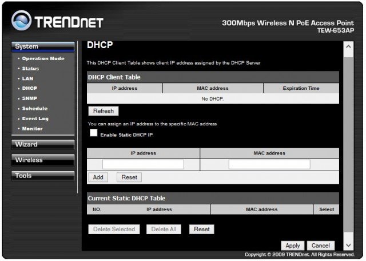The height and width of the screenshot is (261, 366).
Task: Open Operation Mode page
Action: coord(43,58)
